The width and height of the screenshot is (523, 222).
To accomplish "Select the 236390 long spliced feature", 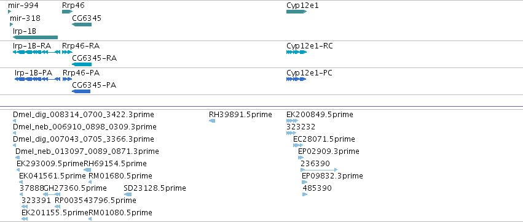I will tap(319, 170).
